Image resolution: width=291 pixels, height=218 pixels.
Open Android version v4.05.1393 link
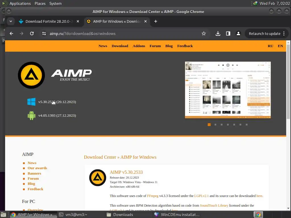coord(57,116)
